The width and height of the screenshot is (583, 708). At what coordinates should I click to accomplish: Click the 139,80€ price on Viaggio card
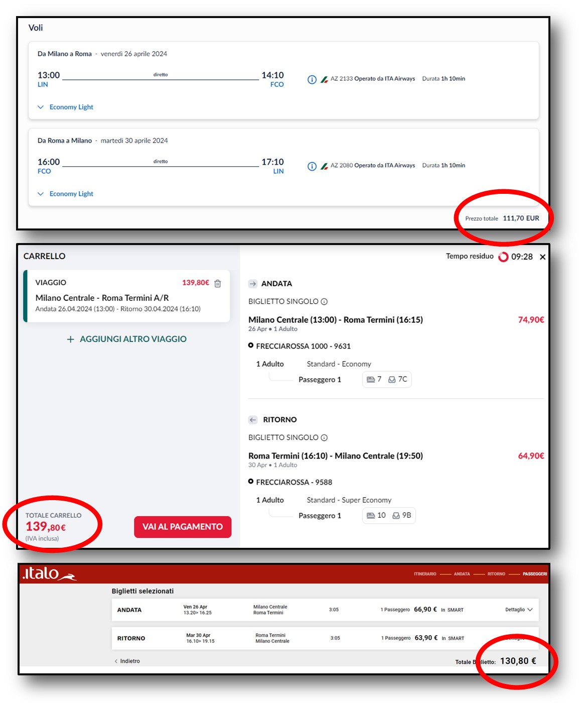[x=196, y=283]
